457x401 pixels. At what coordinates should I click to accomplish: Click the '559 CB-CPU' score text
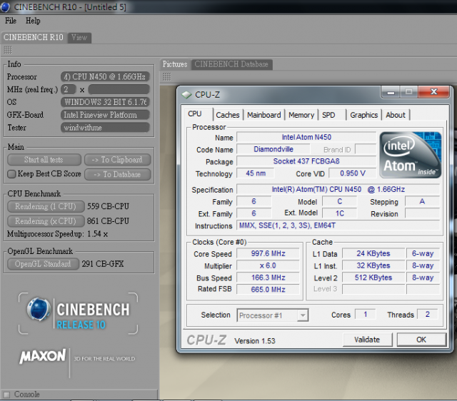(108, 206)
